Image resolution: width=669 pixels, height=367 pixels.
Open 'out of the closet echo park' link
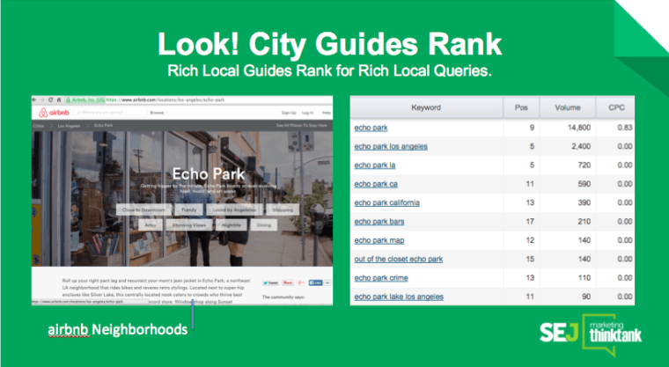pos(399,259)
